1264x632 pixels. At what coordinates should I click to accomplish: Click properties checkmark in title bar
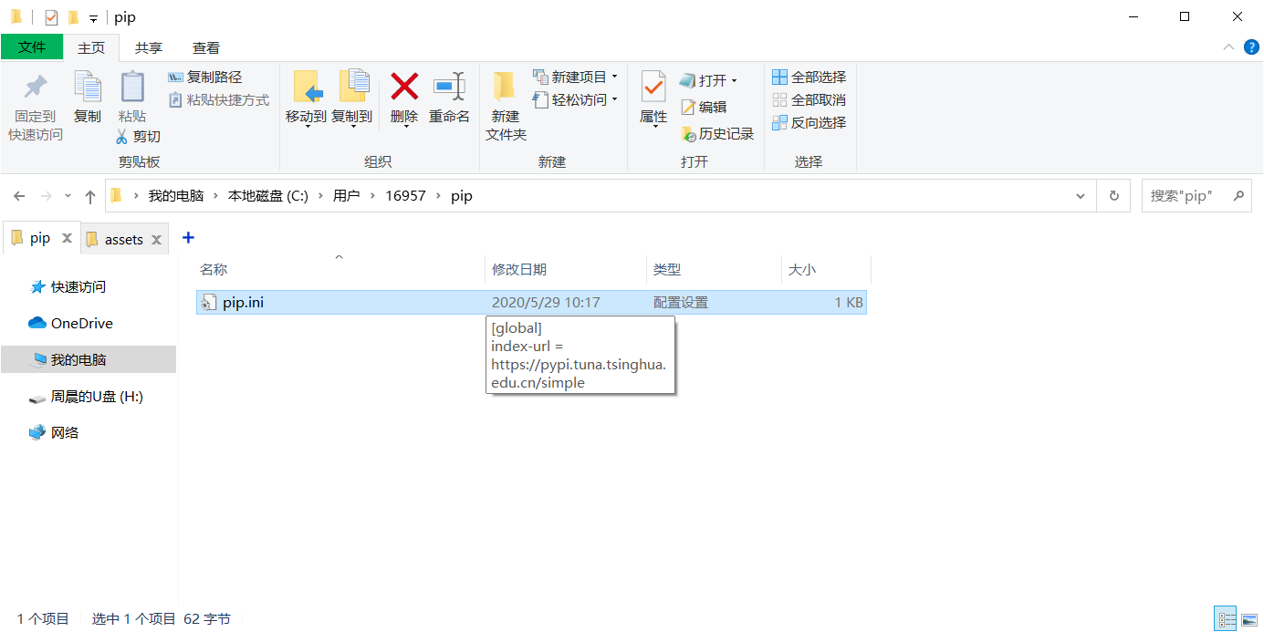[51, 17]
